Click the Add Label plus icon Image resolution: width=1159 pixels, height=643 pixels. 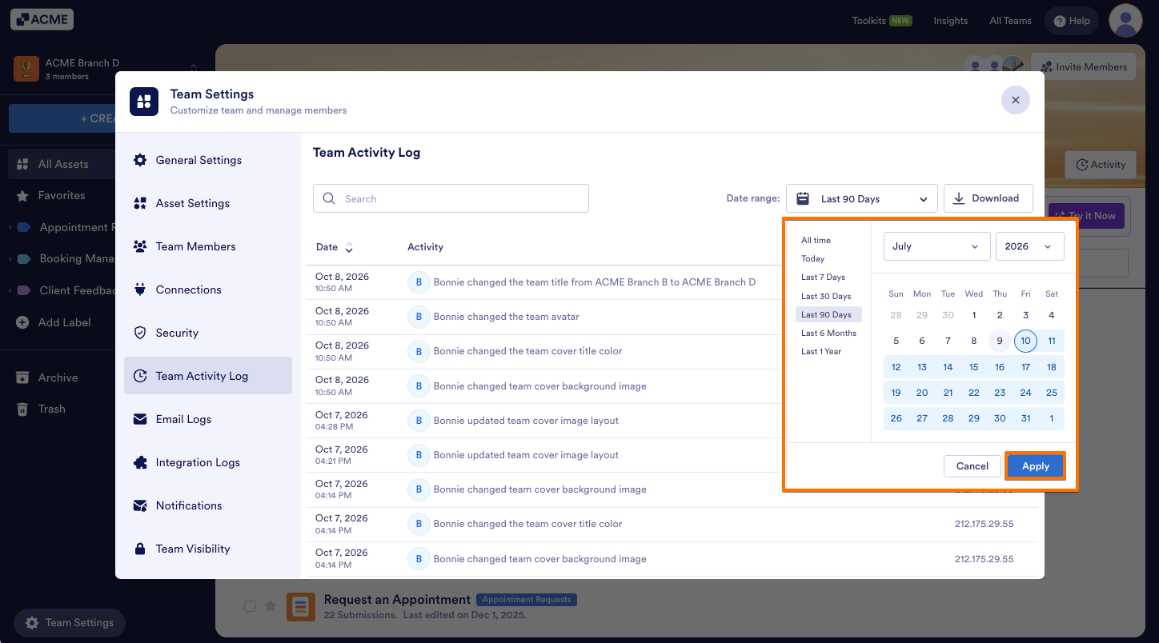tap(22, 322)
